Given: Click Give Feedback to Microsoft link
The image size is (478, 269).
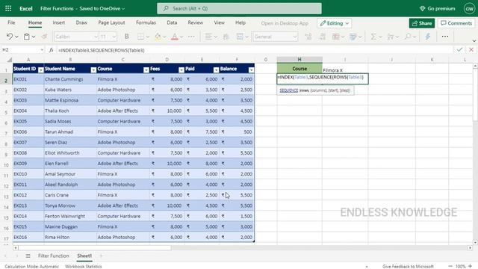Looking at the screenshot, I should click(x=408, y=266).
